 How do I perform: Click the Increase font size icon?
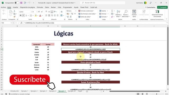tap(39, 12)
